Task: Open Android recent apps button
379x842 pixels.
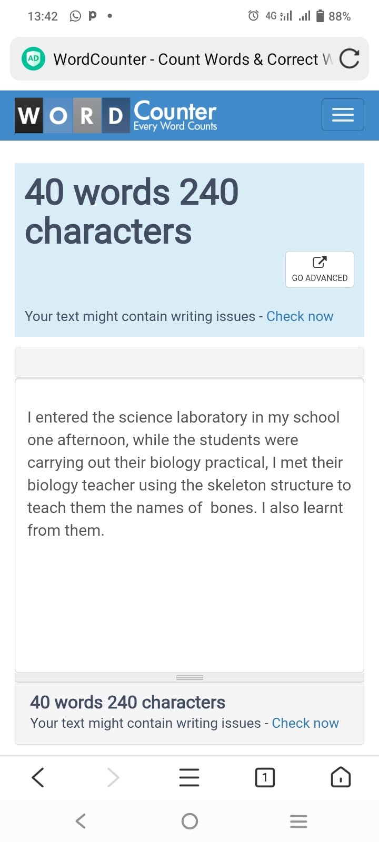Action: click(x=298, y=821)
